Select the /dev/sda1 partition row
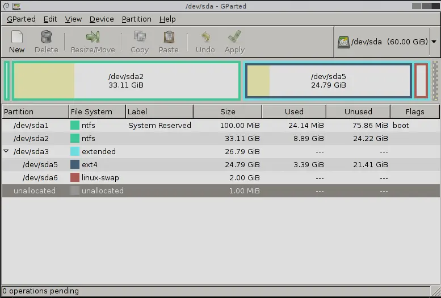The height and width of the screenshot is (298, 441). (x=221, y=125)
